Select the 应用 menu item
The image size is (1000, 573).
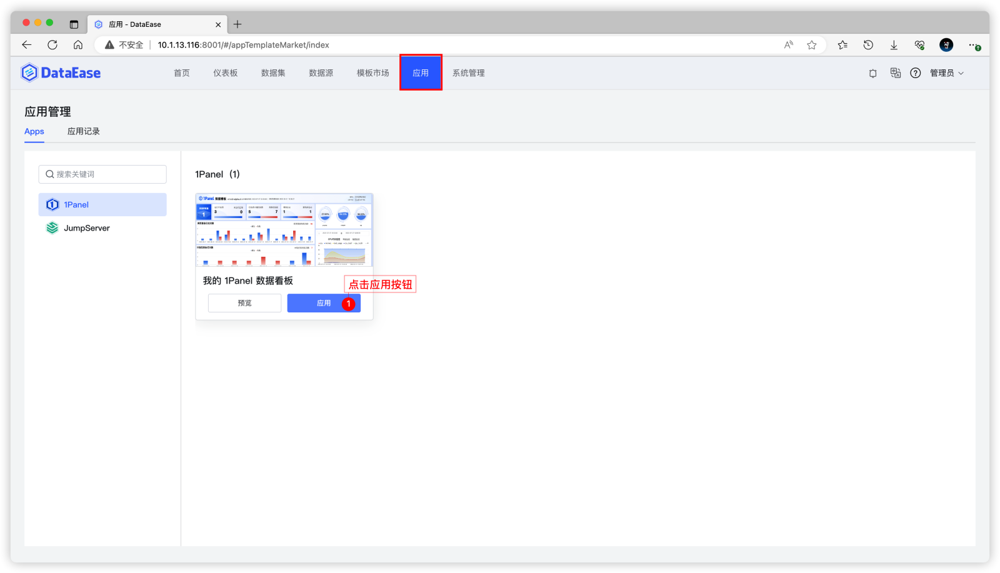point(421,72)
